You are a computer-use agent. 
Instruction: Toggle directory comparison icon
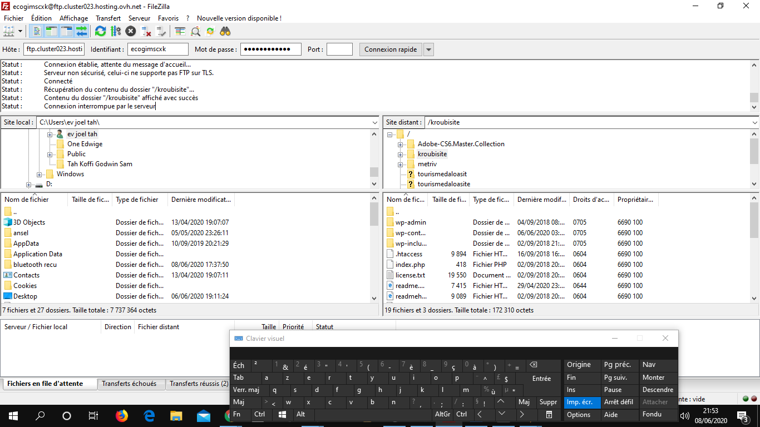click(x=195, y=31)
